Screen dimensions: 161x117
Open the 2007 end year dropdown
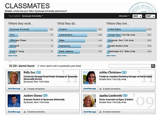tap(150, 16)
